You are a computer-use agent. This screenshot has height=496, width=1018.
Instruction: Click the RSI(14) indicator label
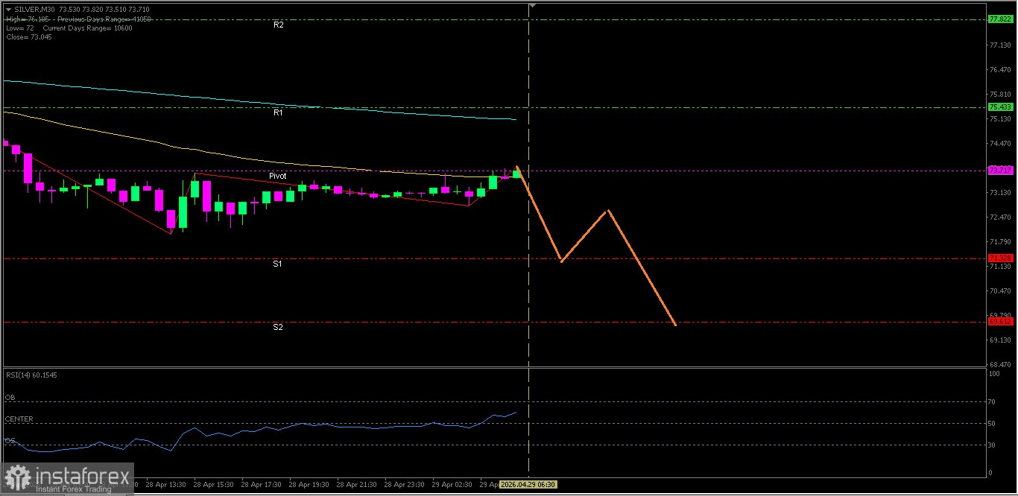pos(31,375)
